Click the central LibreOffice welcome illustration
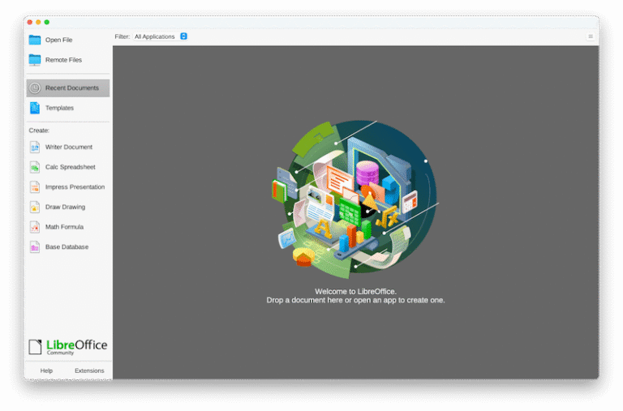623x411 pixels. (354, 195)
